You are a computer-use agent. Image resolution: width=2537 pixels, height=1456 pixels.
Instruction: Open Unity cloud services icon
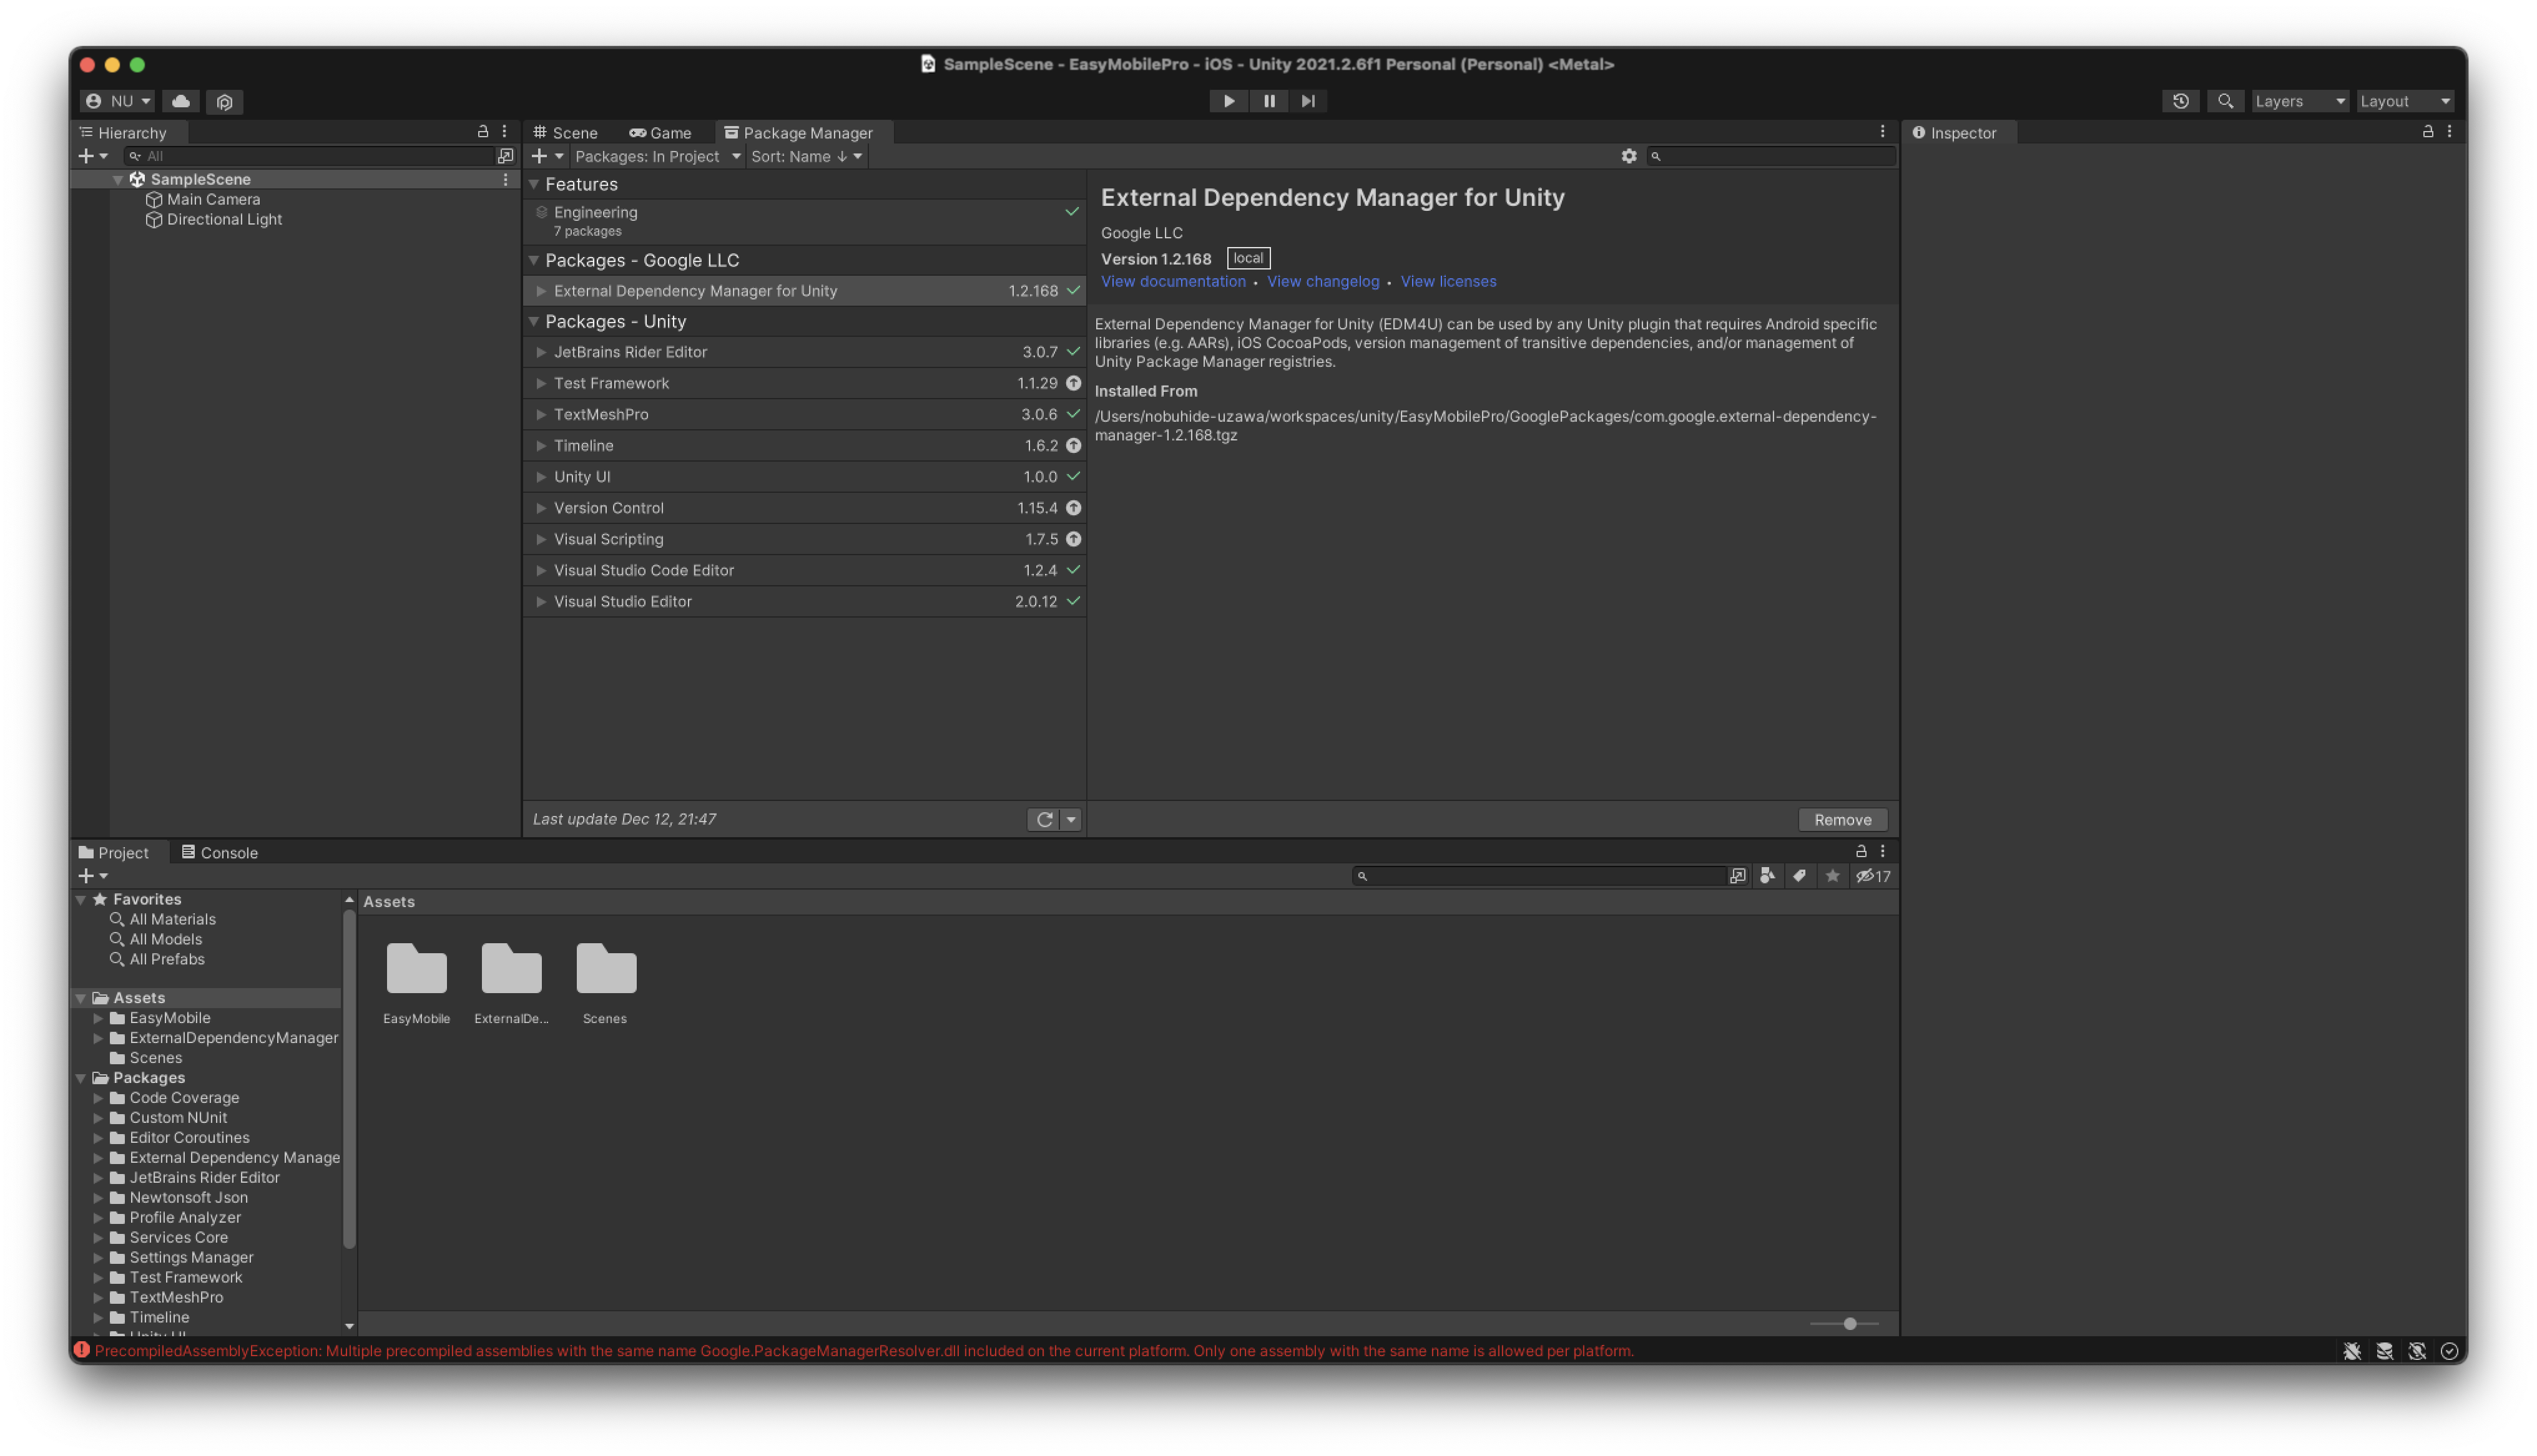181,101
